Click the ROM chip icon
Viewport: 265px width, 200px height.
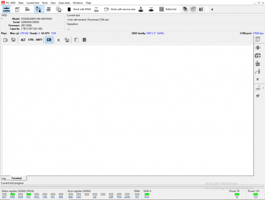click(69, 9)
